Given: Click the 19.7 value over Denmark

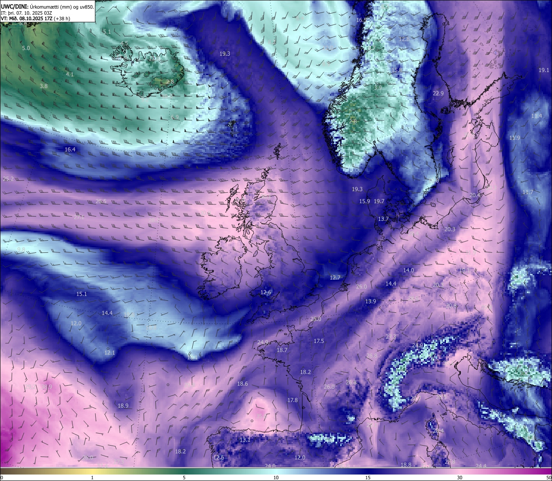Looking at the screenshot, I should [x=379, y=201].
